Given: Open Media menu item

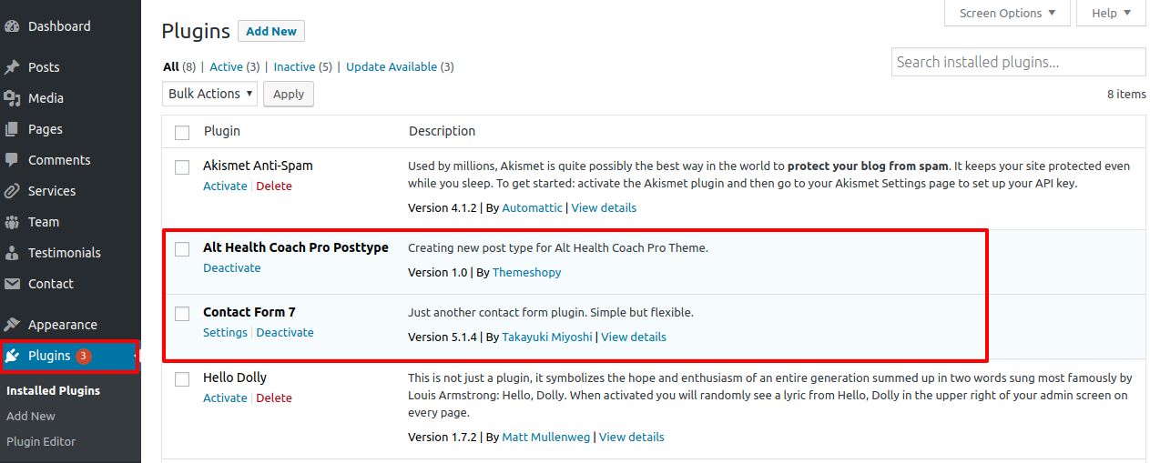Looking at the screenshot, I should click(x=46, y=98).
